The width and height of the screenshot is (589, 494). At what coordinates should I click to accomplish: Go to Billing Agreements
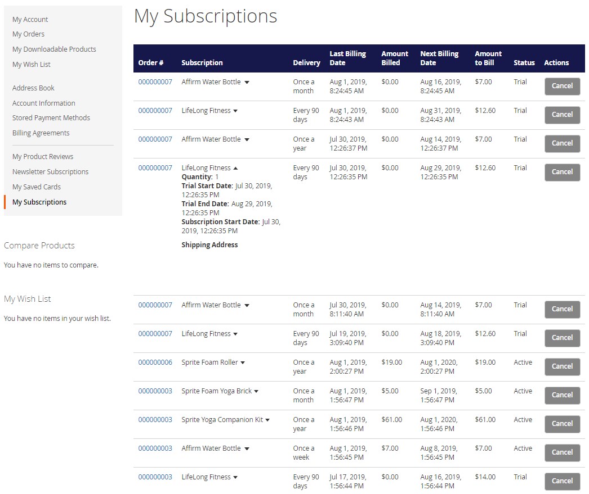41,133
